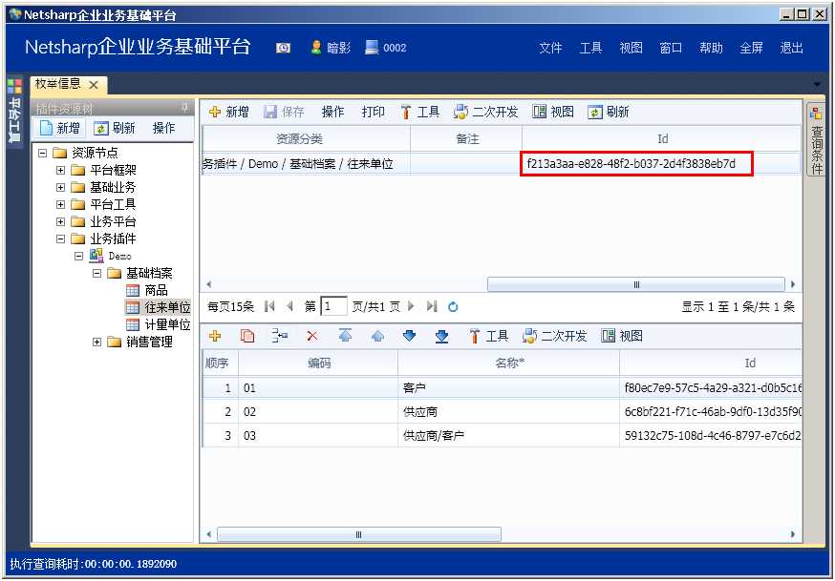Click 退出 exit in header
835x581 pixels.
[x=791, y=48]
